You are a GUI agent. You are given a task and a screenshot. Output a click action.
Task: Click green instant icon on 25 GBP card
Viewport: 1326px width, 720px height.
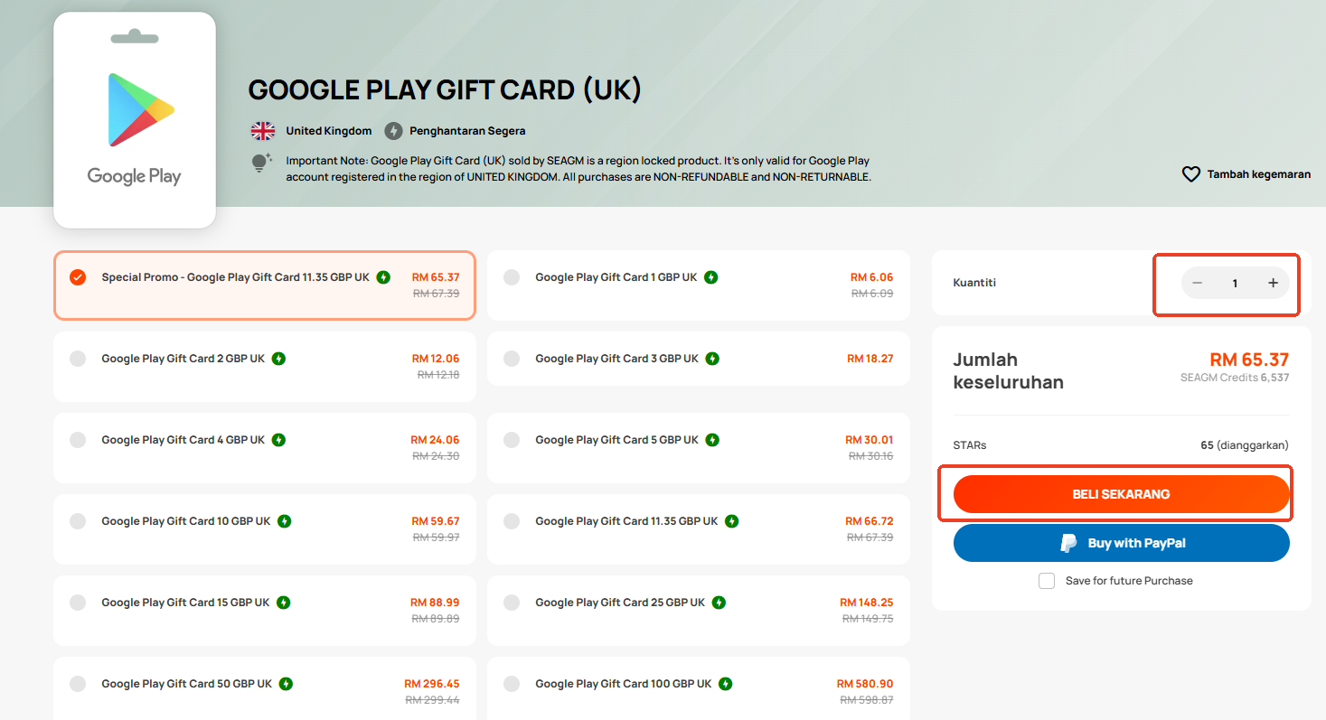click(719, 603)
